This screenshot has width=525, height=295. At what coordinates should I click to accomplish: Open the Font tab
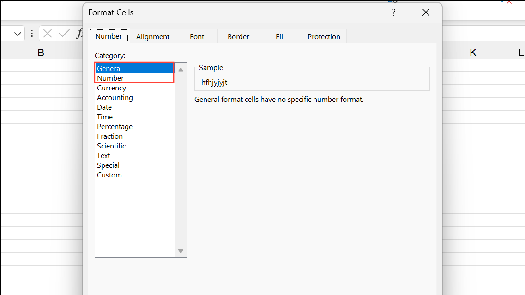click(197, 36)
